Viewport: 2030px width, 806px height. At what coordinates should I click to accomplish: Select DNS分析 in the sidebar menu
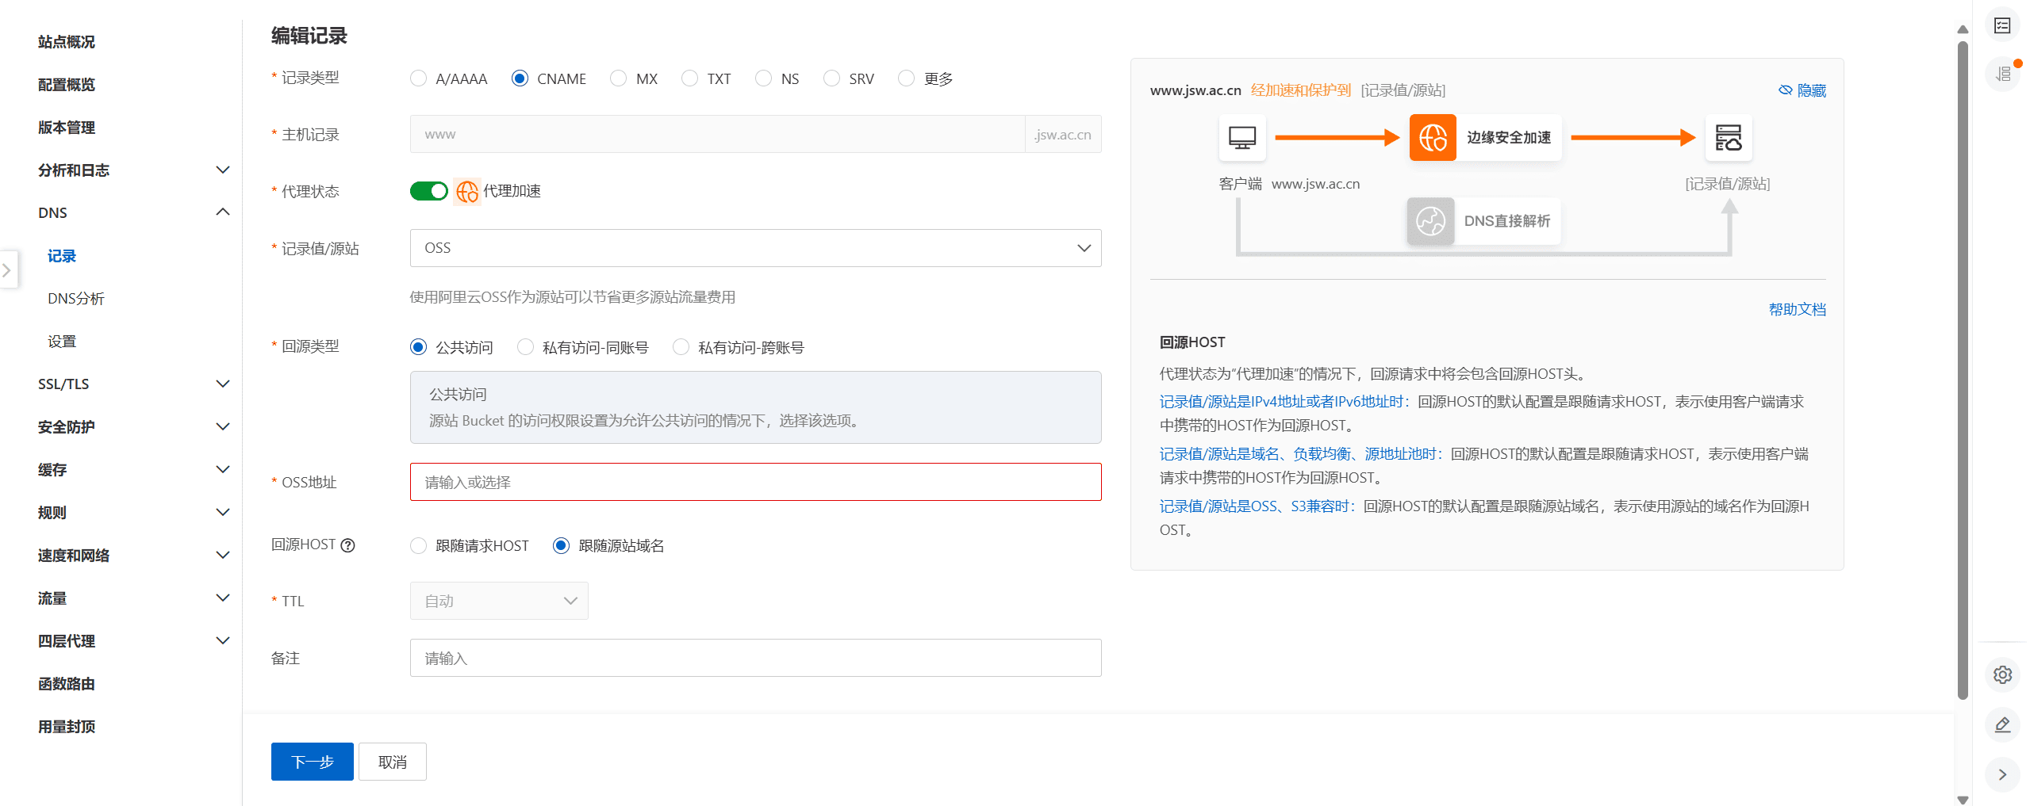pos(77,298)
